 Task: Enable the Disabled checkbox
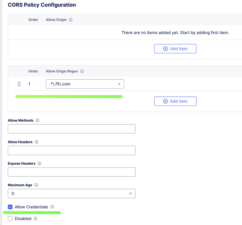[x=10, y=218]
